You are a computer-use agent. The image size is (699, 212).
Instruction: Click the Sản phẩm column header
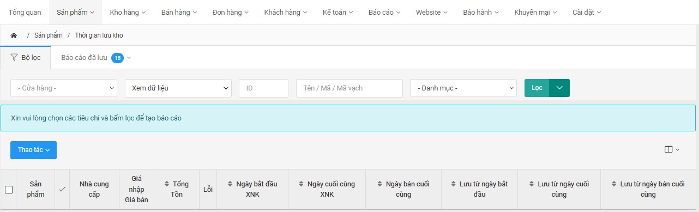click(36, 189)
